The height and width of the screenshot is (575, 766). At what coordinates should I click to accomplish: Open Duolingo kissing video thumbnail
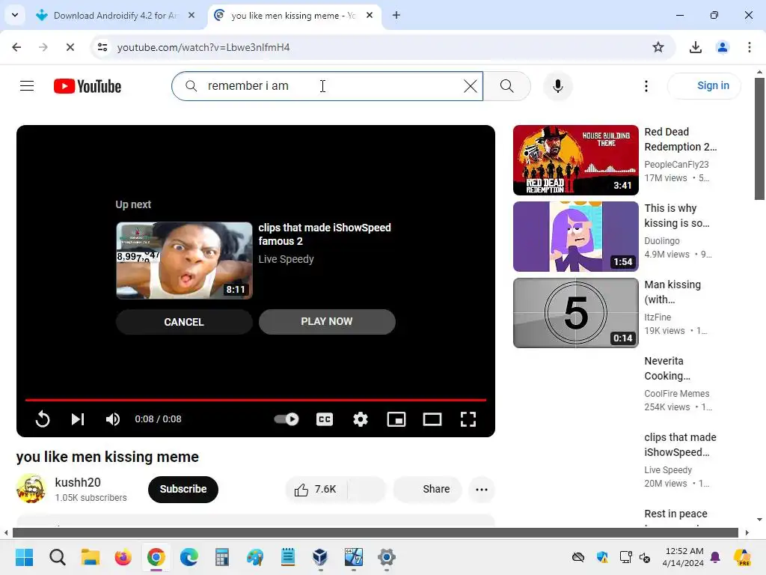575,236
